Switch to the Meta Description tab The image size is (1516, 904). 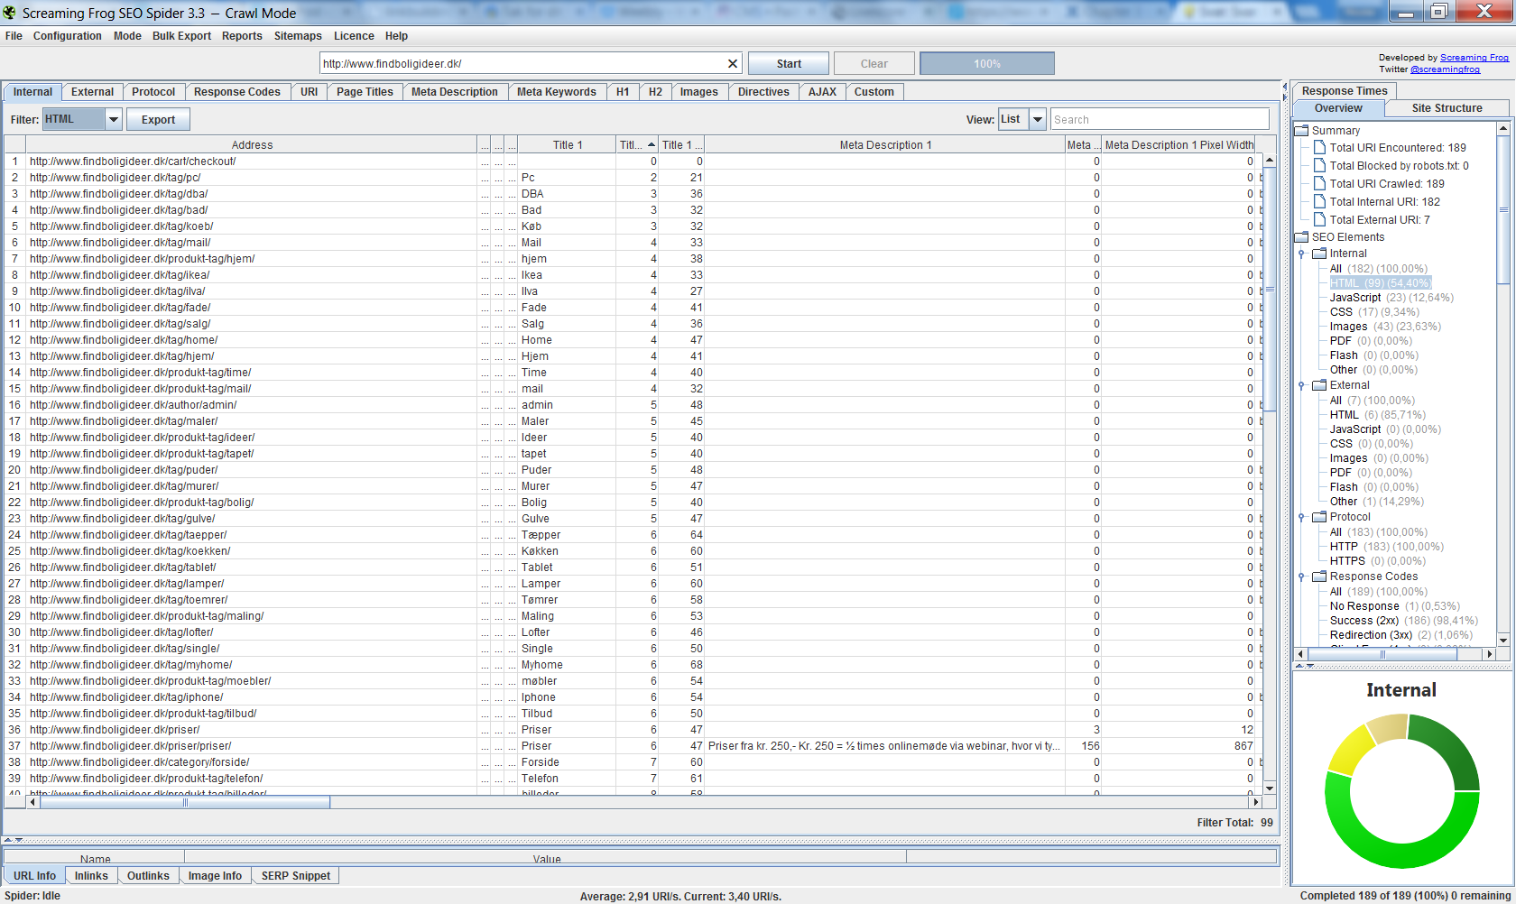pyautogui.click(x=455, y=92)
